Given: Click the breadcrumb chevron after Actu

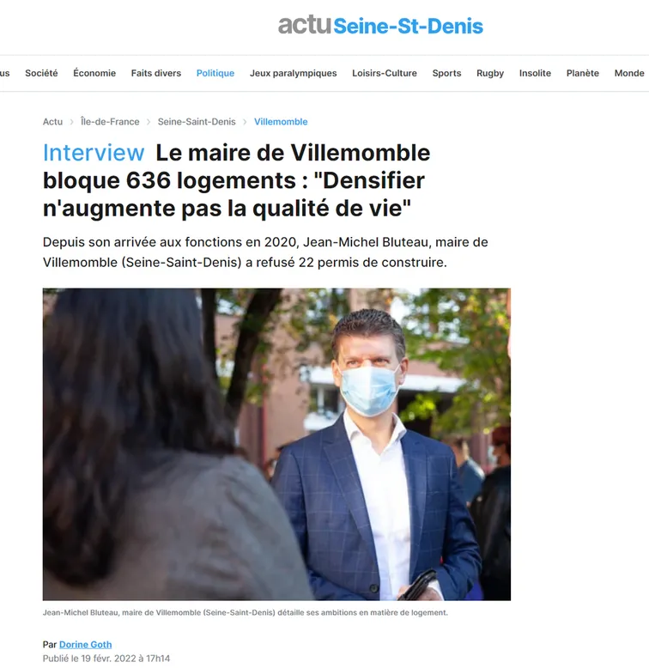Looking at the screenshot, I should point(71,122).
